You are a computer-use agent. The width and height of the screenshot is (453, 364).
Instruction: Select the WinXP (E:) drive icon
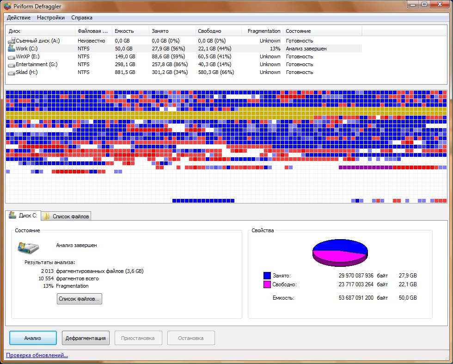coord(12,57)
